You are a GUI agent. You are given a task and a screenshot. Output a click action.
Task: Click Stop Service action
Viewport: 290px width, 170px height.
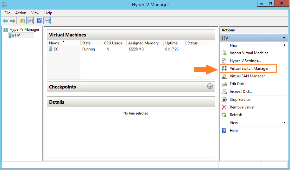[x=240, y=100]
